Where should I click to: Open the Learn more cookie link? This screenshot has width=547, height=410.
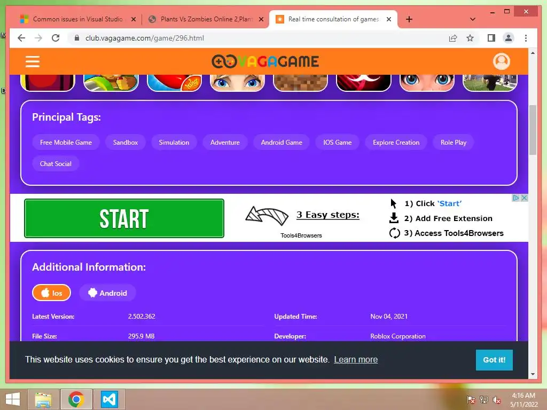click(356, 359)
